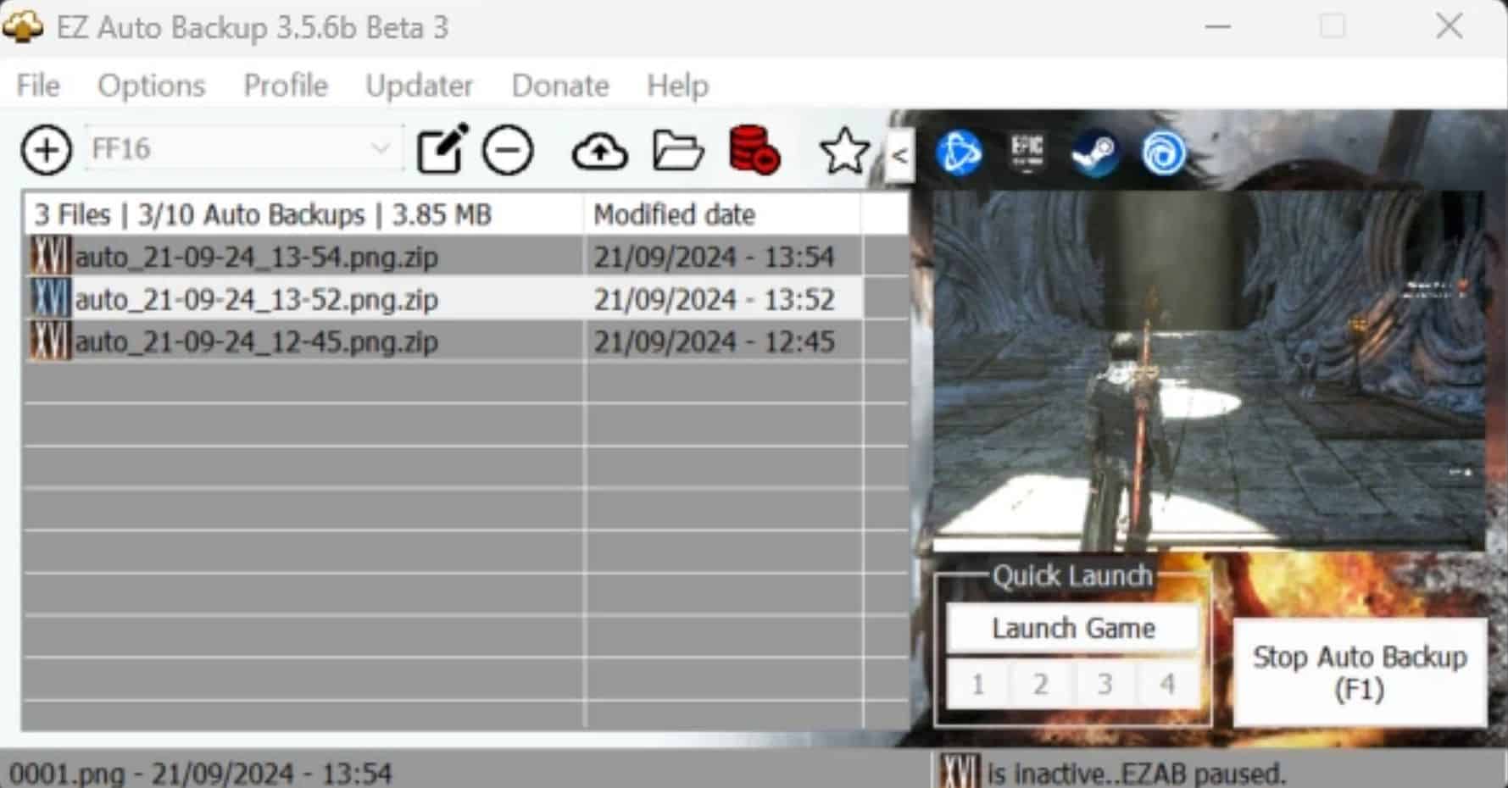This screenshot has height=788, width=1508.
Task: Click status text 0001.png - 21/09/2024
Action: click(x=200, y=773)
